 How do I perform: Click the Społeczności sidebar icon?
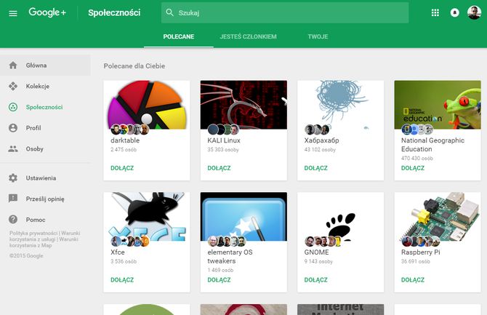13,107
